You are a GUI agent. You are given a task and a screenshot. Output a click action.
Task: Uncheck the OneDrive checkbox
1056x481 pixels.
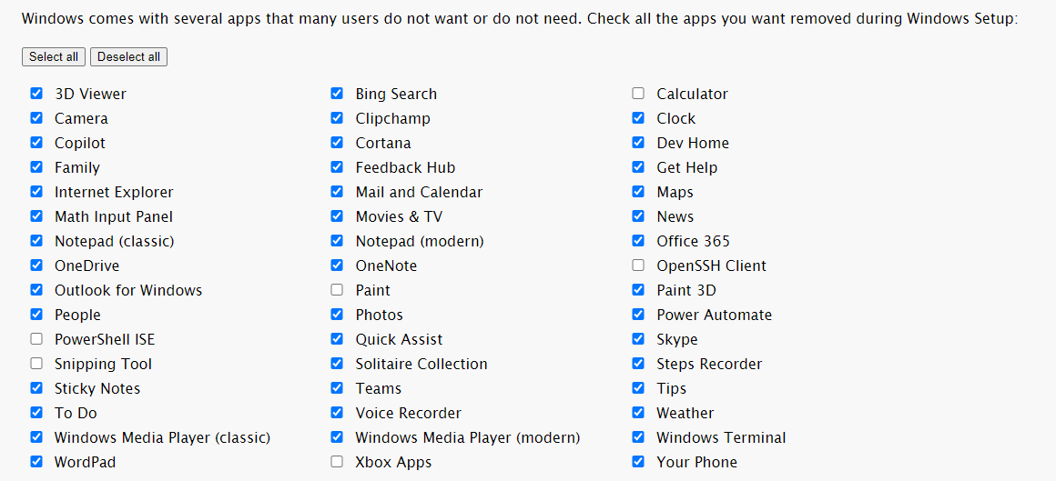tap(36, 266)
